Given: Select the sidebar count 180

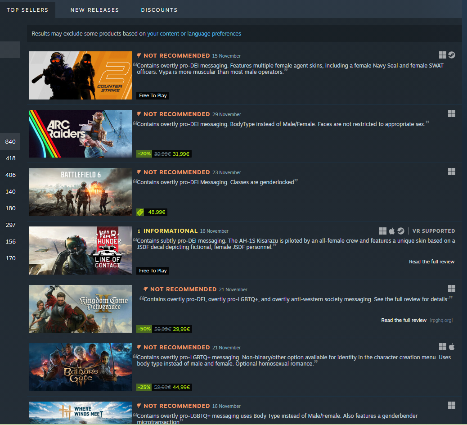Looking at the screenshot, I should pyautogui.click(x=10, y=208).
